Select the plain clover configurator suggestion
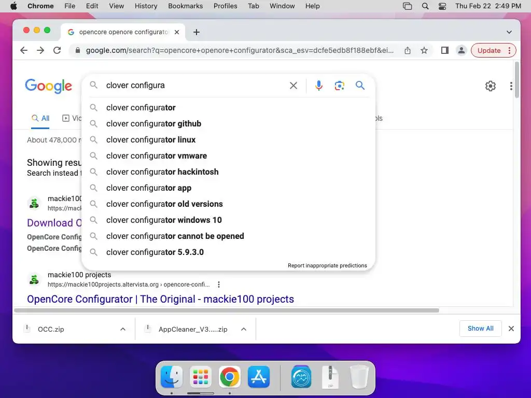The width and height of the screenshot is (531, 398). pos(228,108)
